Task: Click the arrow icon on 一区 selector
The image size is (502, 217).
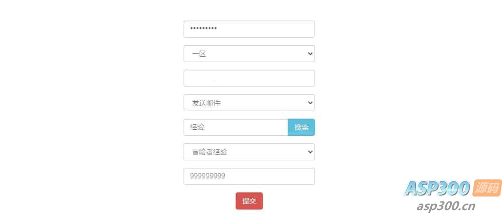Action: (x=310, y=54)
